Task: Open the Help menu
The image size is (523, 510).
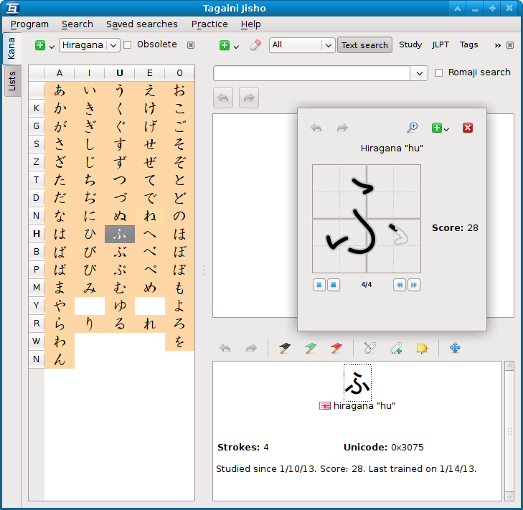Action: pos(251,24)
